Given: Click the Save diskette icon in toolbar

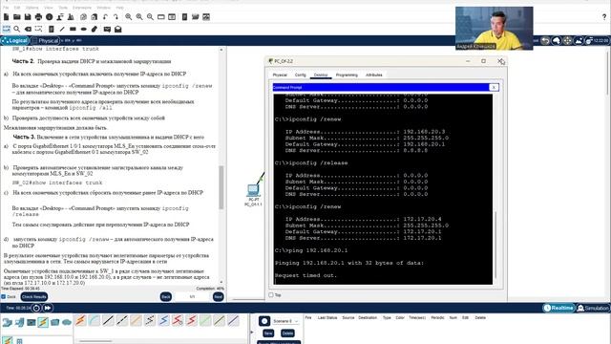Looking at the screenshot, I should pos(28,17).
